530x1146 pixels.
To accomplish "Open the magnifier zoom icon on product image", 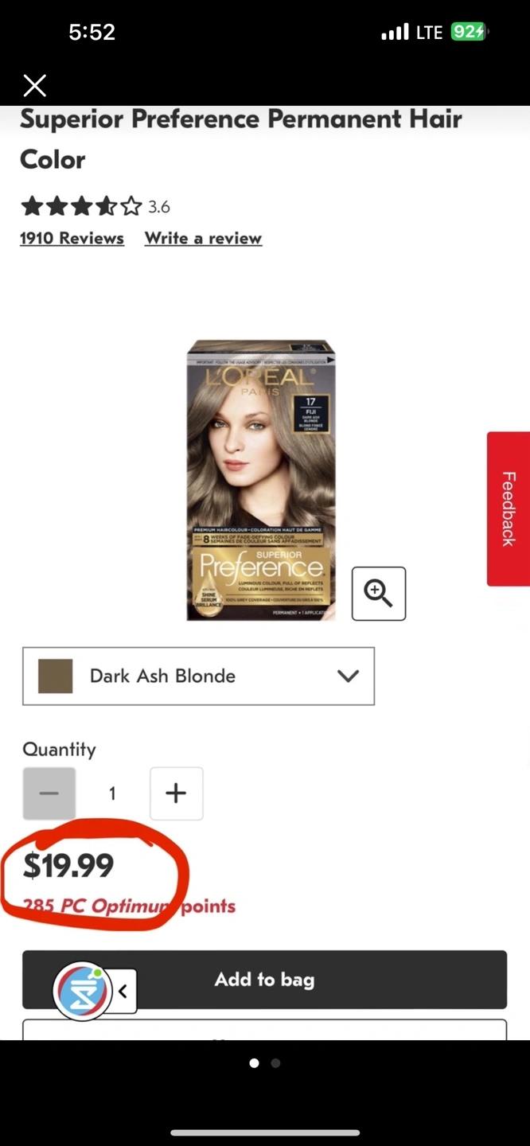I will 379,594.
